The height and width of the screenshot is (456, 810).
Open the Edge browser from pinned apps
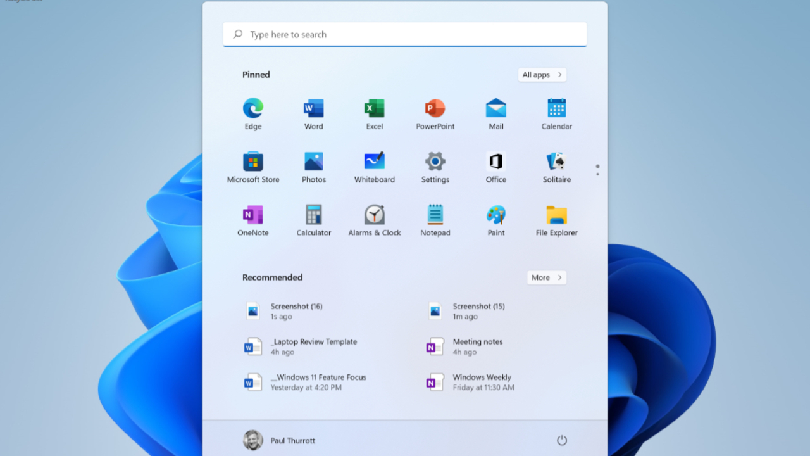point(253,114)
